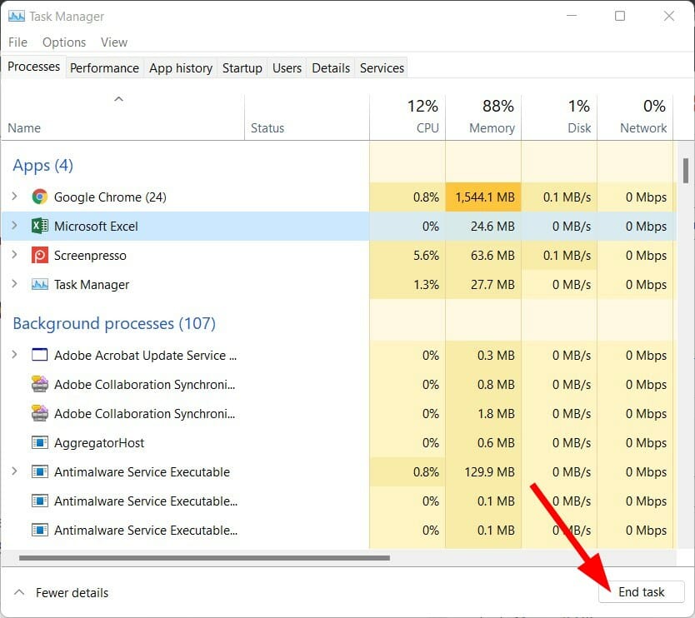The height and width of the screenshot is (618, 695).
Task: Expand the Microsoft Excel process group
Action: [15, 226]
